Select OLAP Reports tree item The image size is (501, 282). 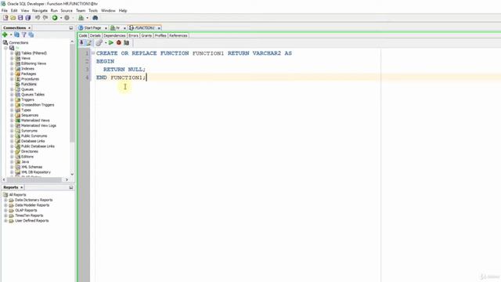pyautogui.click(x=26, y=211)
